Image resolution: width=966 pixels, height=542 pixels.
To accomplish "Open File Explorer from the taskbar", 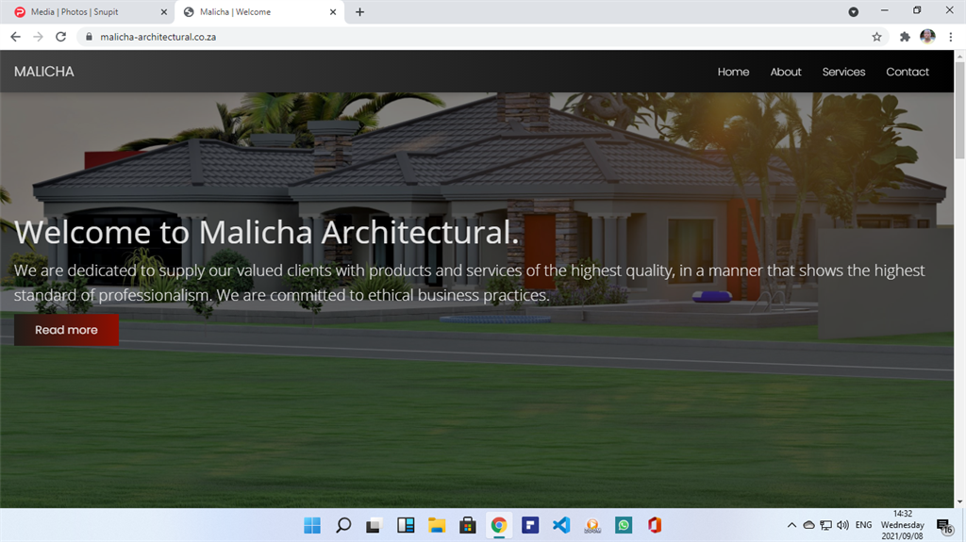I will click(437, 525).
